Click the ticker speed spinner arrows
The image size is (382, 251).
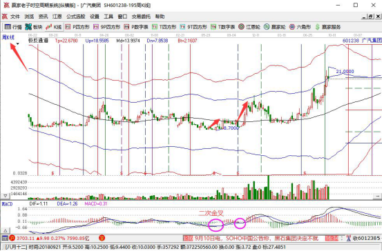point(342,238)
